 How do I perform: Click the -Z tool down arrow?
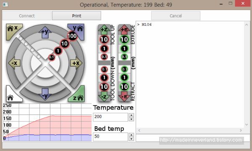point(104,96)
